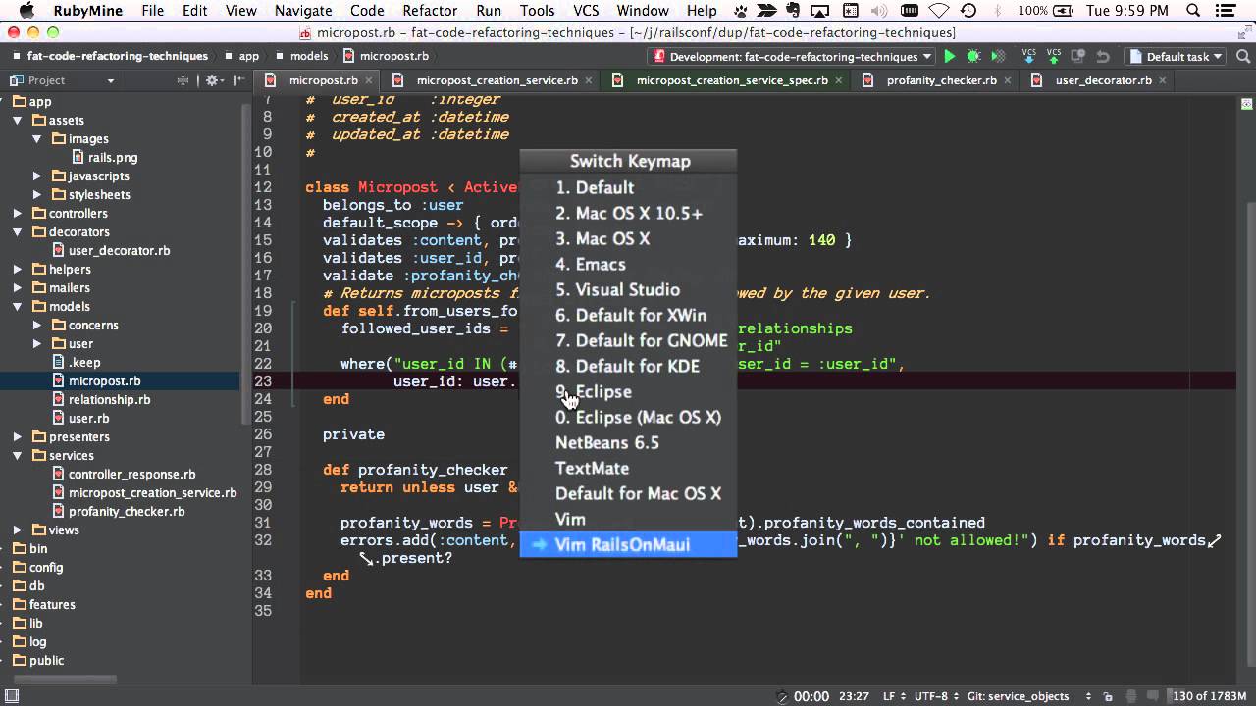Open the Apple menu
1256x706 pixels.
(26, 11)
